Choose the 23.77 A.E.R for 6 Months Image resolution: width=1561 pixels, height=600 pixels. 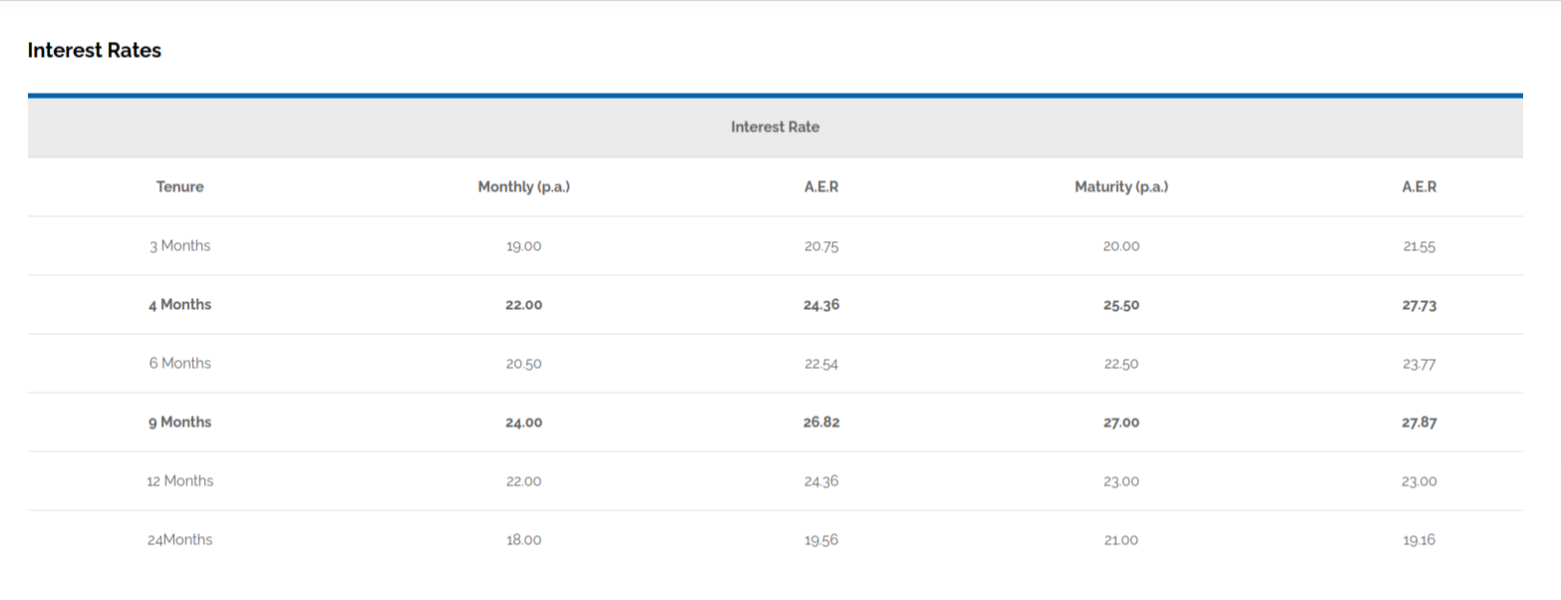(x=1419, y=364)
